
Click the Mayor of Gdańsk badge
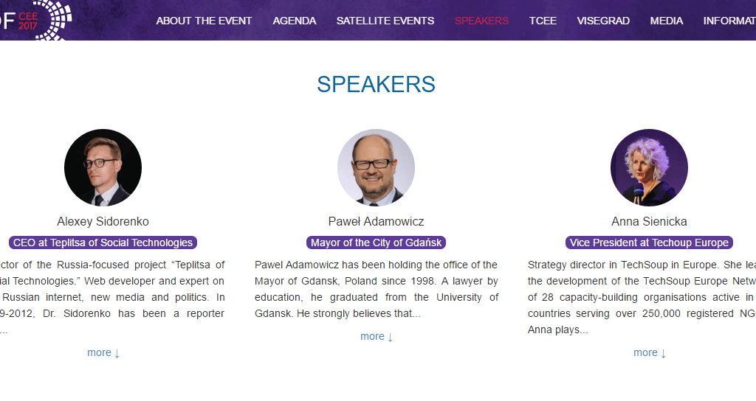click(x=376, y=243)
